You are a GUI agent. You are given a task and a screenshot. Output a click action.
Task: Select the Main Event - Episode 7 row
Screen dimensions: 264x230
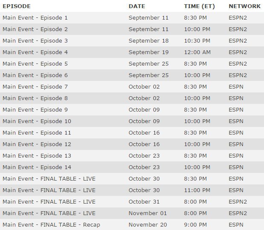click(132, 87)
